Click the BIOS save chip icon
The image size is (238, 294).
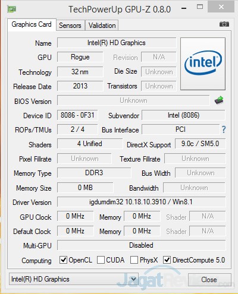219,100
